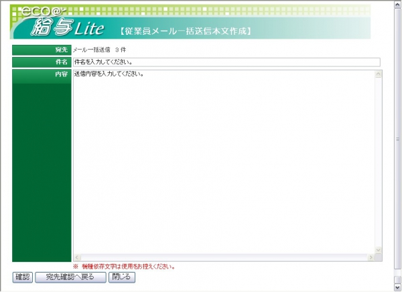The image size is (402, 292).
Task: Go back via 宛先確認へ戻る button
Action: pos(70,277)
